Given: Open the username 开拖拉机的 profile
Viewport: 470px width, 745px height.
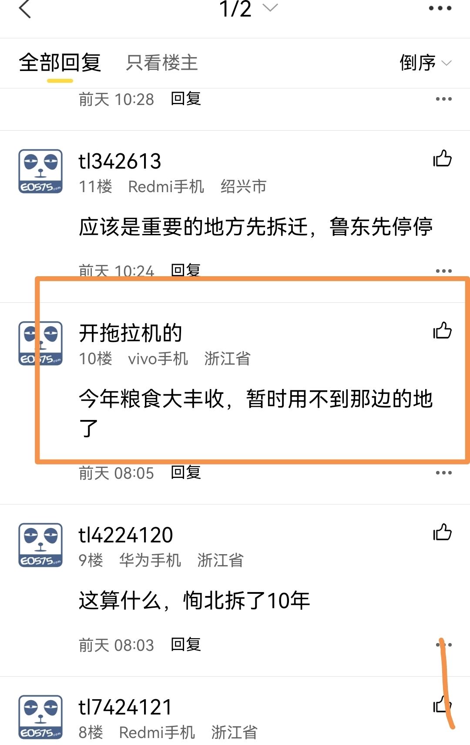Looking at the screenshot, I should 130,333.
